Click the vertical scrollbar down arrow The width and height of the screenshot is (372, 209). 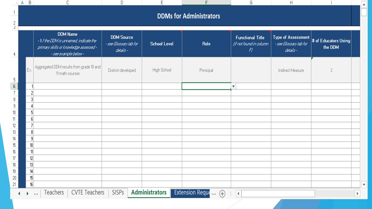pos(364,185)
